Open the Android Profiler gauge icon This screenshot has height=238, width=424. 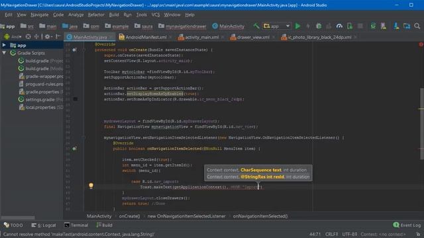(339, 26)
